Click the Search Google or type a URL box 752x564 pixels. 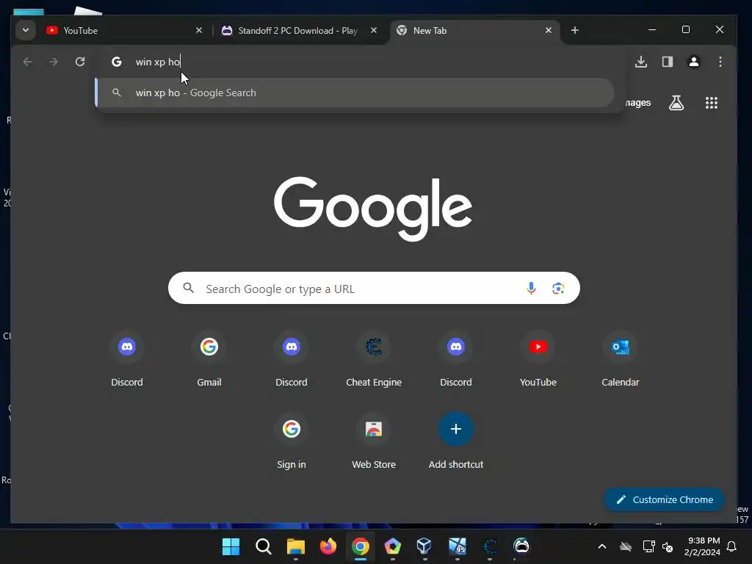click(374, 288)
